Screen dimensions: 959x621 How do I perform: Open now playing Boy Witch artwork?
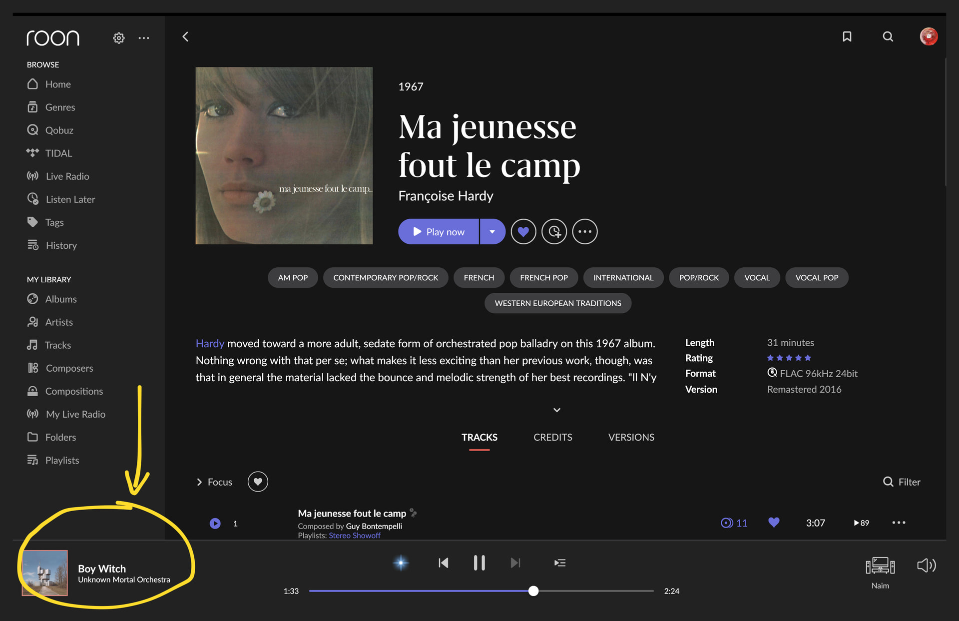pos(44,573)
